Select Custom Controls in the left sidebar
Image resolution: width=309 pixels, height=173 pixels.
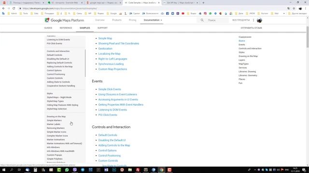pos(55,78)
